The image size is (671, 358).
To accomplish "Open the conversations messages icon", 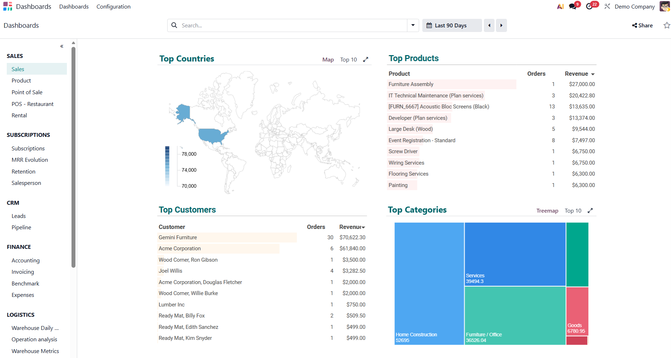I will coord(572,6).
